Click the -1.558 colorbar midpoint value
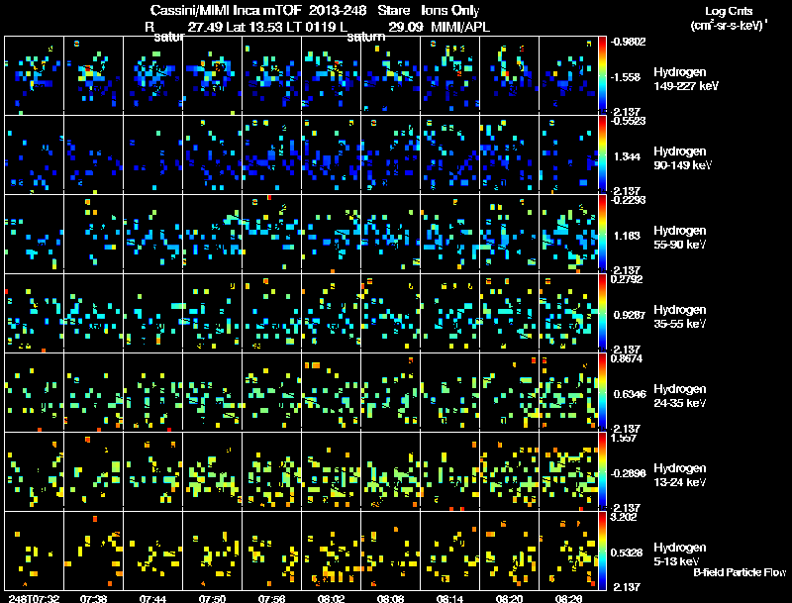Image resolution: width=792 pixels, height=603 pixels. (x=627, y=77)
